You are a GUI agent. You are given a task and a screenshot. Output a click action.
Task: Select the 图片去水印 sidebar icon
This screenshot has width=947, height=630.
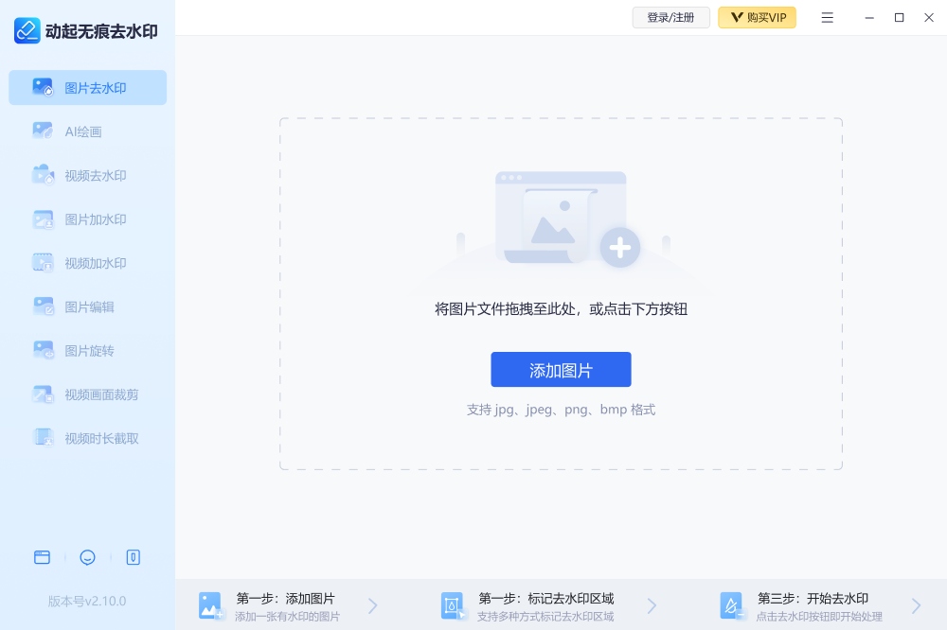(x=43, y=87)
